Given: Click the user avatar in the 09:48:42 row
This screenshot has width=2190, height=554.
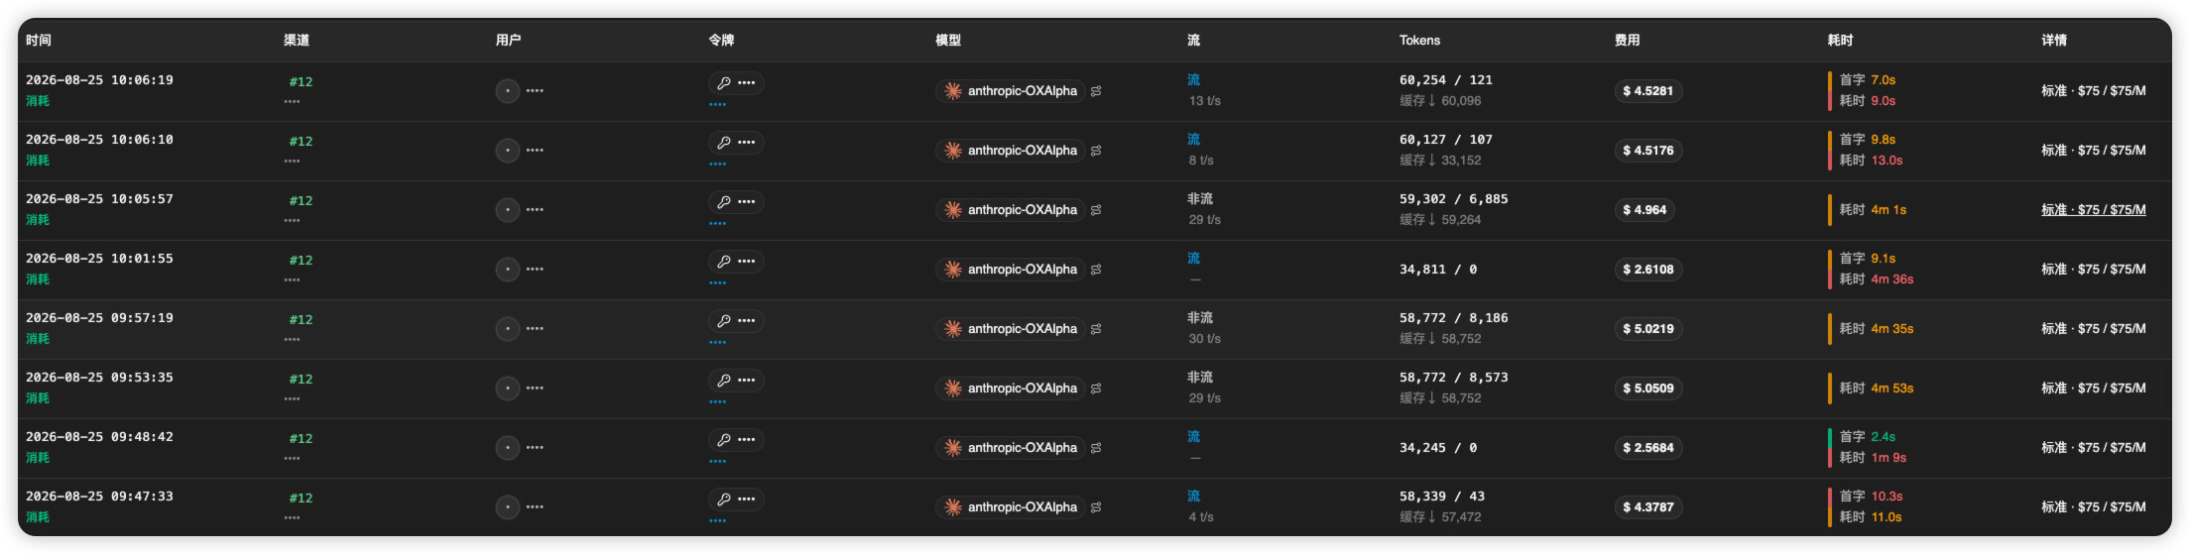Looking at the screenshot, I should [508, 448].
